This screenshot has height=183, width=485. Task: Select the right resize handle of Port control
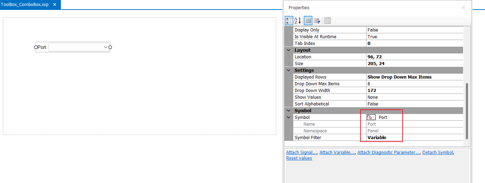tap(110, 47)
